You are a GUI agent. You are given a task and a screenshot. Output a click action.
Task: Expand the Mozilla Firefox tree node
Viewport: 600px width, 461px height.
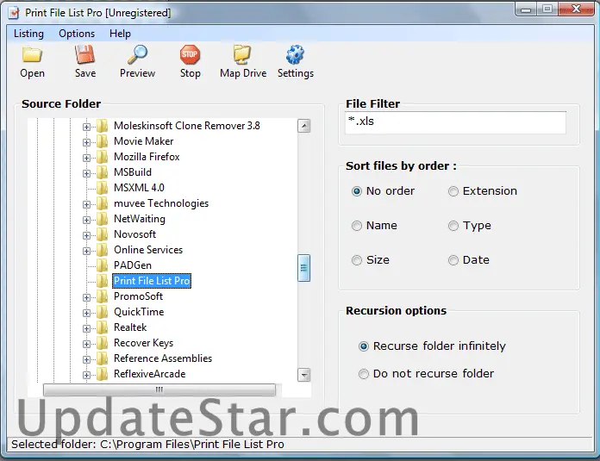86,158
